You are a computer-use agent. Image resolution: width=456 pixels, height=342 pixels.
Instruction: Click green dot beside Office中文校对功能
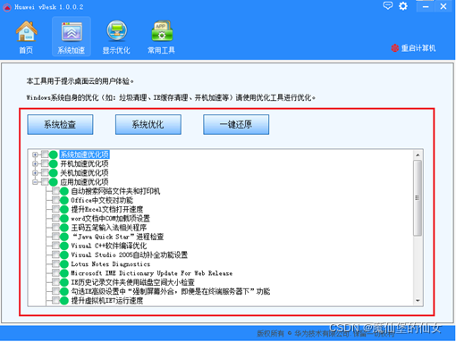64,200
